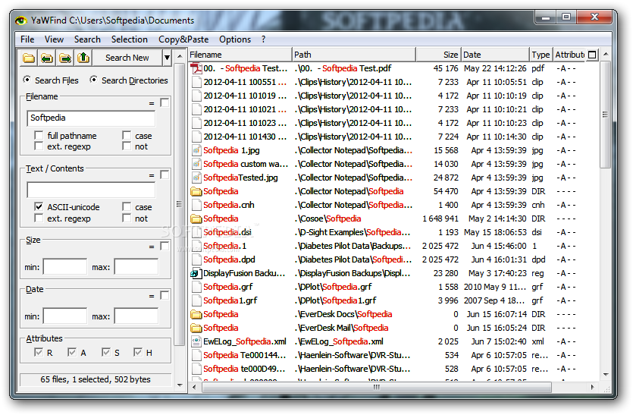This screenshot has height=415, width=633.
Task: Check full pathname option
Action: point(39,135)
